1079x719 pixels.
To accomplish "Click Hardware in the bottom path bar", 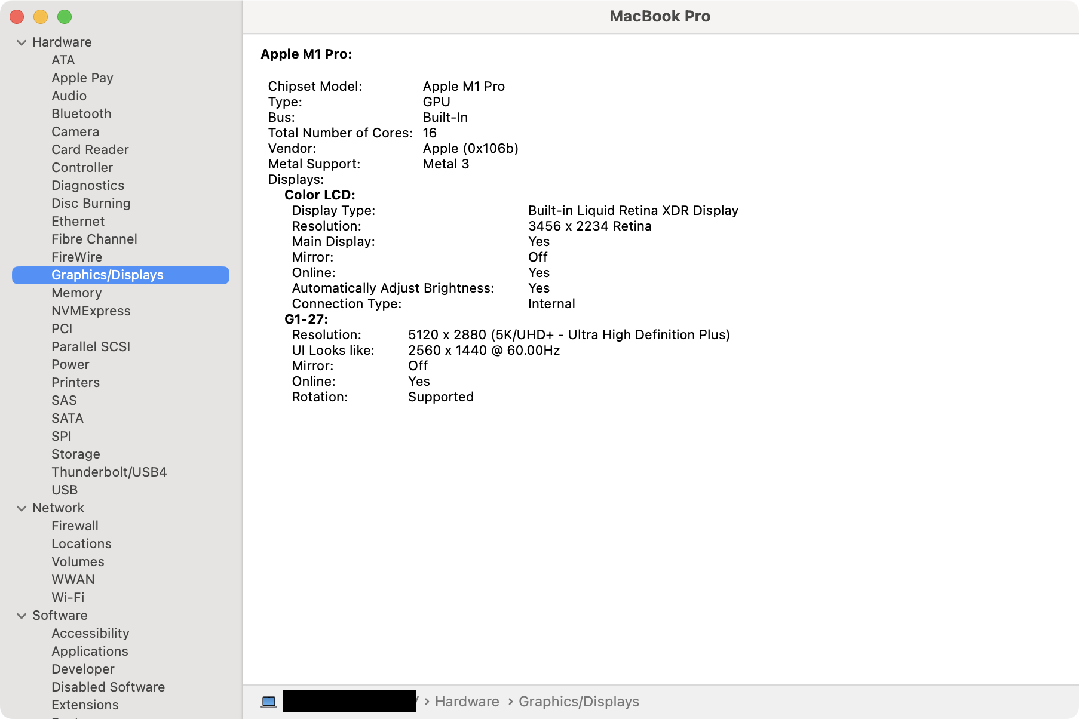I will 467,702.
